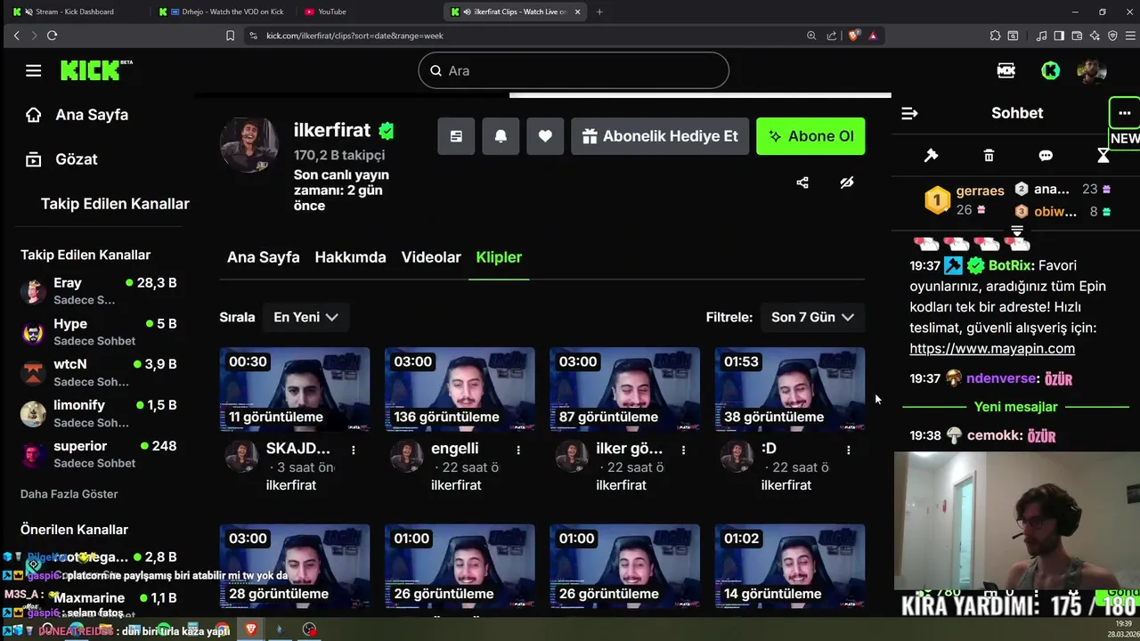Screen dimensions: 1140x641
Task: Switch to Videolar tab
Action: [x=431, y=257]
